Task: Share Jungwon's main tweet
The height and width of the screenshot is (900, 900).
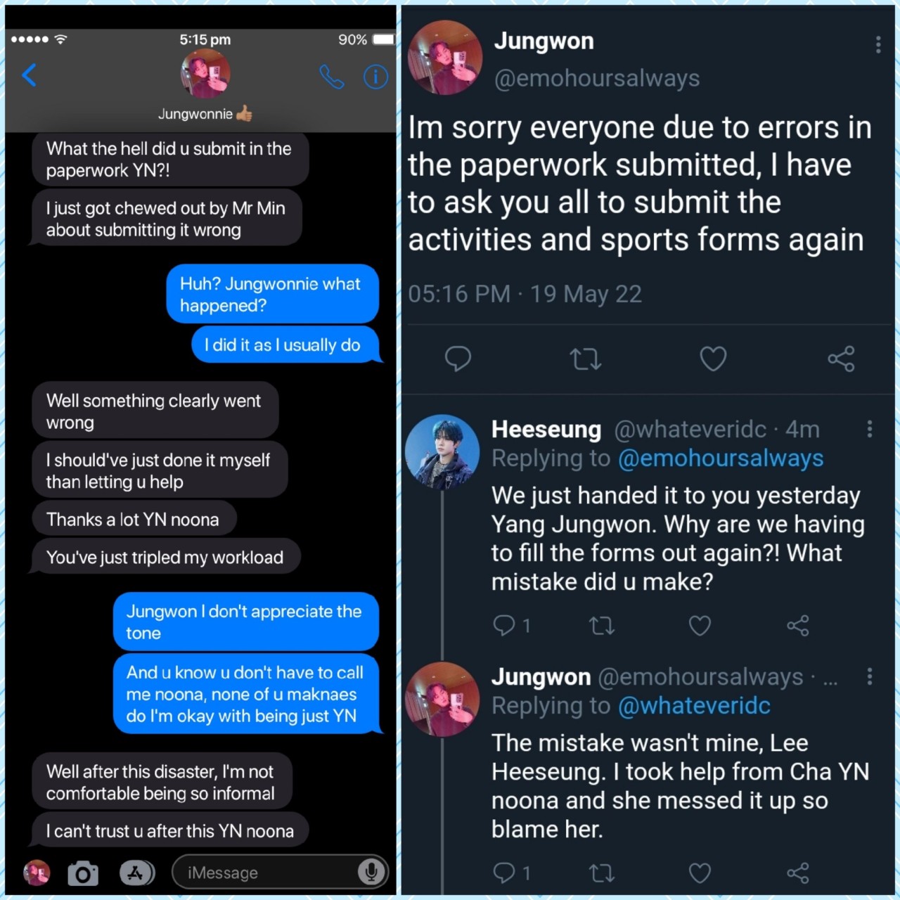Action: [841, 359]
